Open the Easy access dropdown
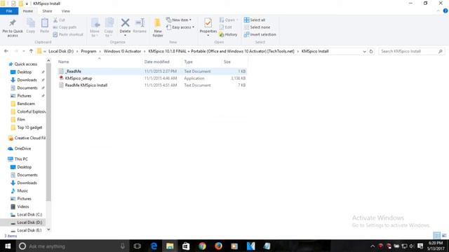Image resolution: width=449 pixels, height=252 pixels. 180,27
